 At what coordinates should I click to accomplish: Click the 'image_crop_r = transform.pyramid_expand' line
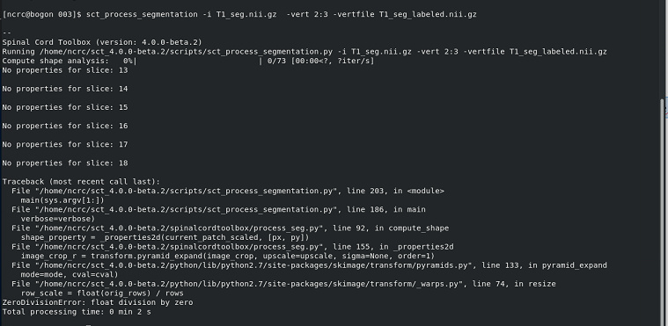pyautogui.click(x=227, y=257)
